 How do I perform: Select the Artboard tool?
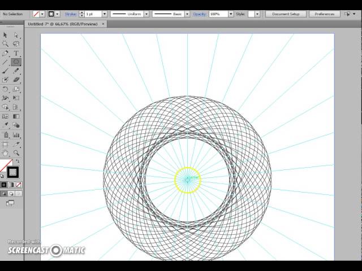pyautogui.click(x=5, y=145)
